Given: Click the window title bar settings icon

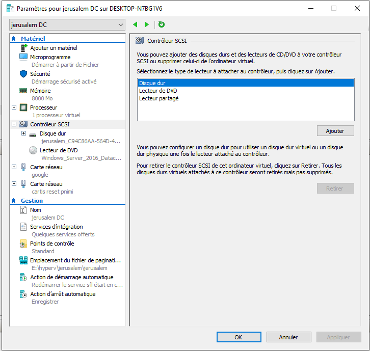Looking at the screenshot, I should click(10, 9).
